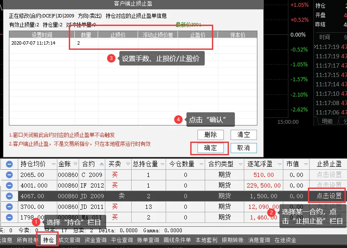This screenshot has height=248, width=347.
Task: Click the 删除 button
Action: click(211, 134)
